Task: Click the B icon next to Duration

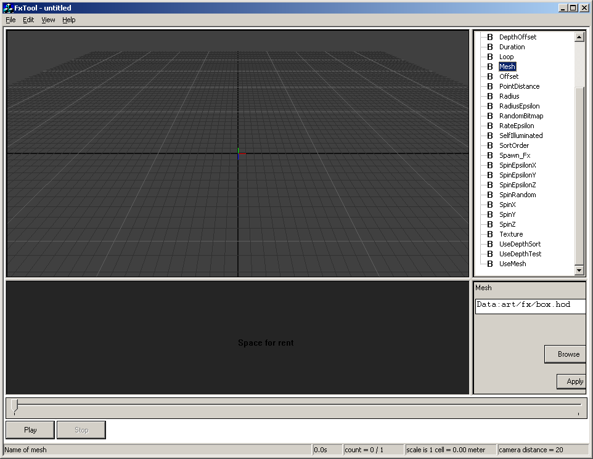Action: [490, 47]
